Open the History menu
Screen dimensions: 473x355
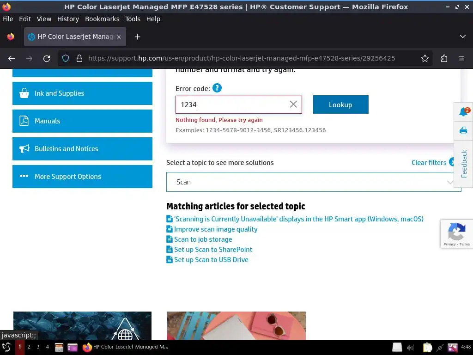[x=68, y=19]
